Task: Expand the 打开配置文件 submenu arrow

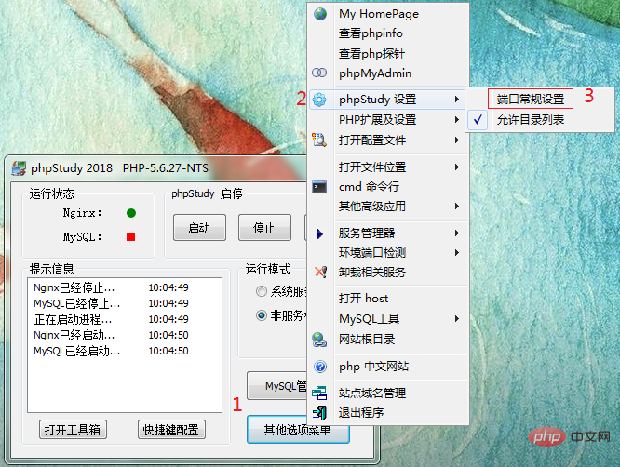Action: (457, 140)
